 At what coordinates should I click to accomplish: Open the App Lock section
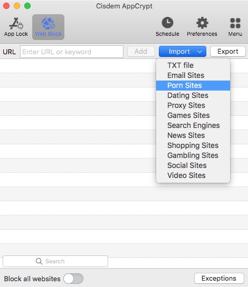coord(16,27)
